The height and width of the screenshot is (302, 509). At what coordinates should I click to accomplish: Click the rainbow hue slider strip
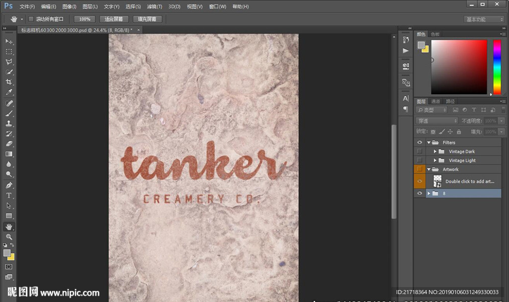[x=497, y=67]
